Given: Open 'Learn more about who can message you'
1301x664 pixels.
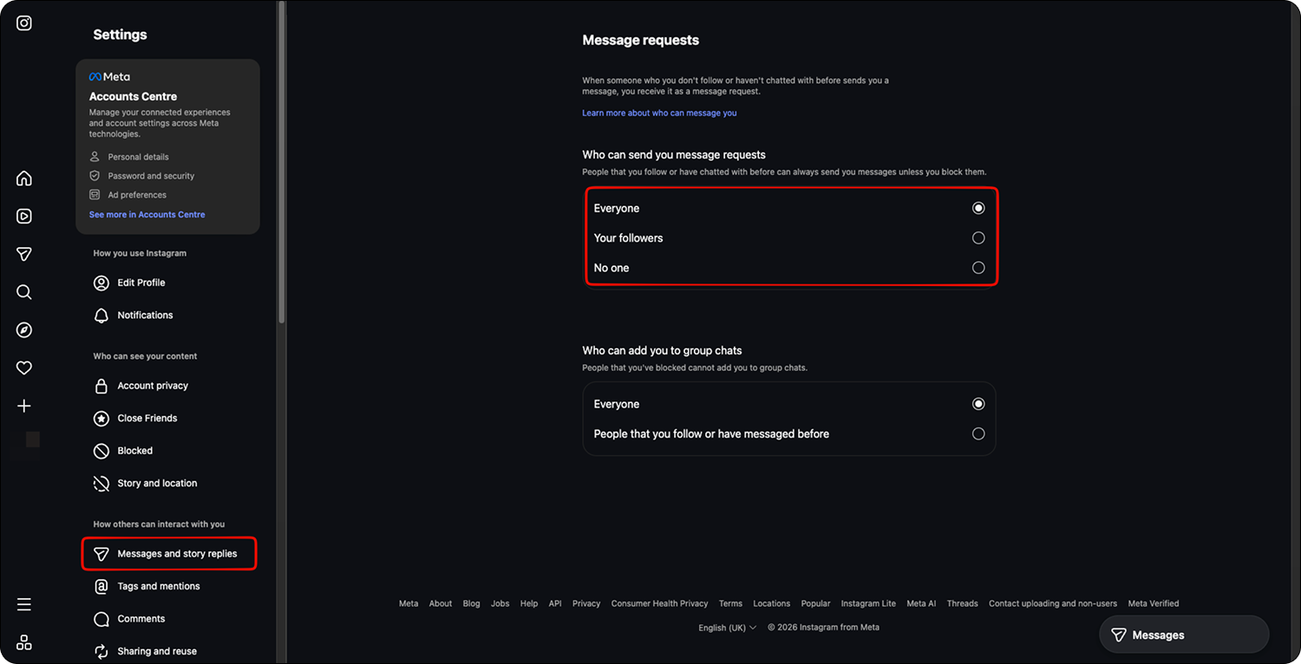Looking at the screenshot, I should pyautogui.click(x=659, y=113).
